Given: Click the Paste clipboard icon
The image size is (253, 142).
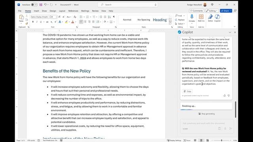Looking at the screenshot, I should pyautogui.click(x=21, y=17).
